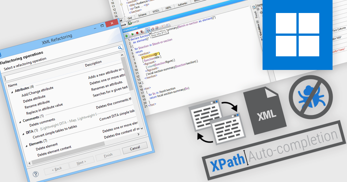Click the closing </toc> tag on line 21

(152, 105)
